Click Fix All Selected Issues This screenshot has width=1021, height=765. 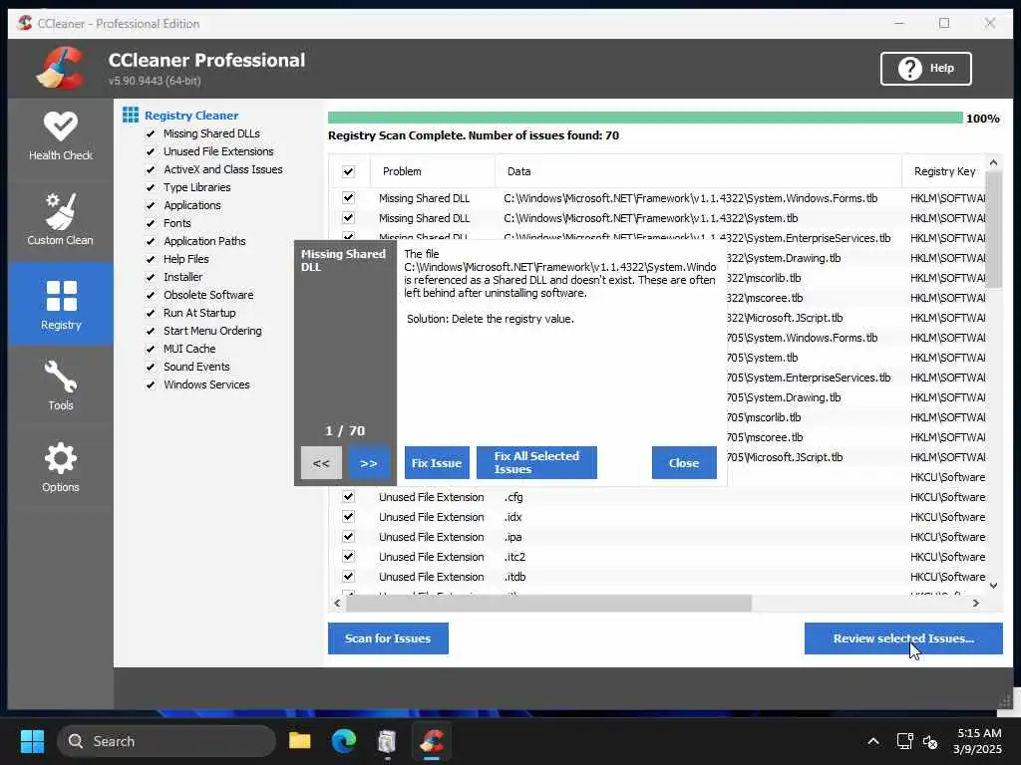(x=536, y=463)
